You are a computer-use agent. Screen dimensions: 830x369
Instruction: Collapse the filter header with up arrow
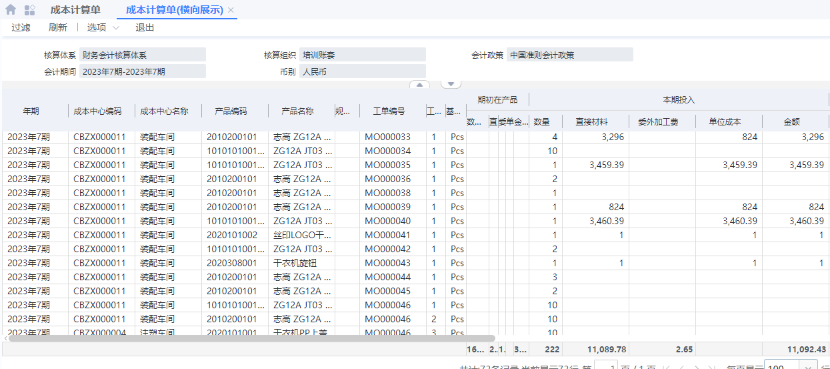coord(419,85)
